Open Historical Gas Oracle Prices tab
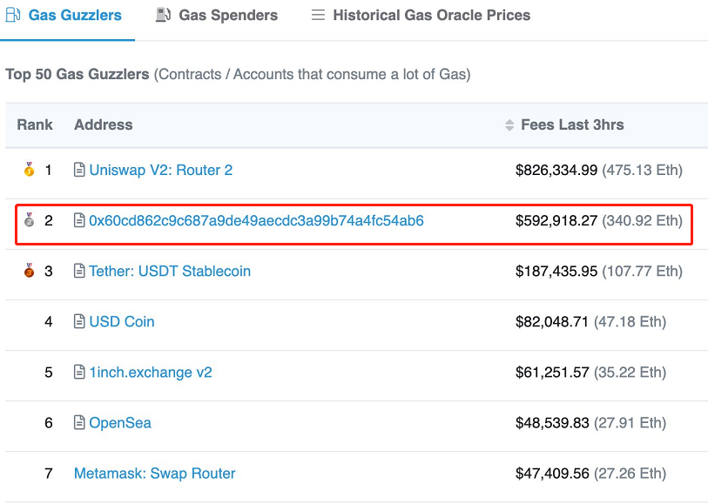The image size is (708, 504). (421, 15)
